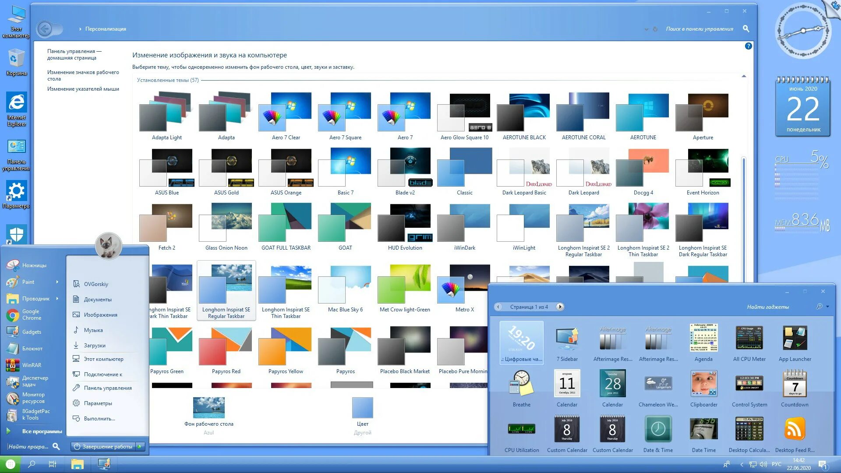
Task: Open the Desktop Feed Reader gadget
Action: click(794, 429)
